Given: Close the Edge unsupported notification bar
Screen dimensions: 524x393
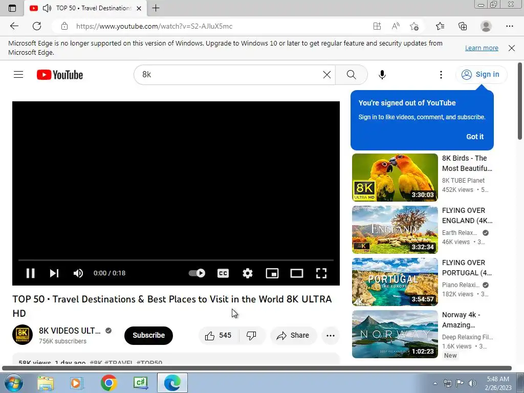Looking at the screenshot, I should click(x=512, y=48).
